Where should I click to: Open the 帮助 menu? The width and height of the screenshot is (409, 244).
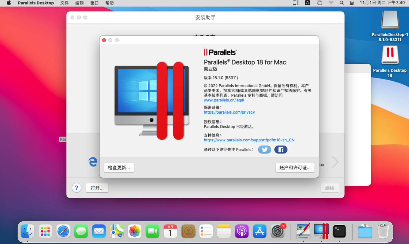coord(109,3)
